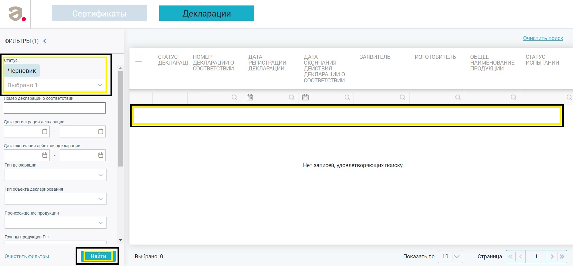
Task: Click search icon in Заявитель column
Action: point(403,97)
